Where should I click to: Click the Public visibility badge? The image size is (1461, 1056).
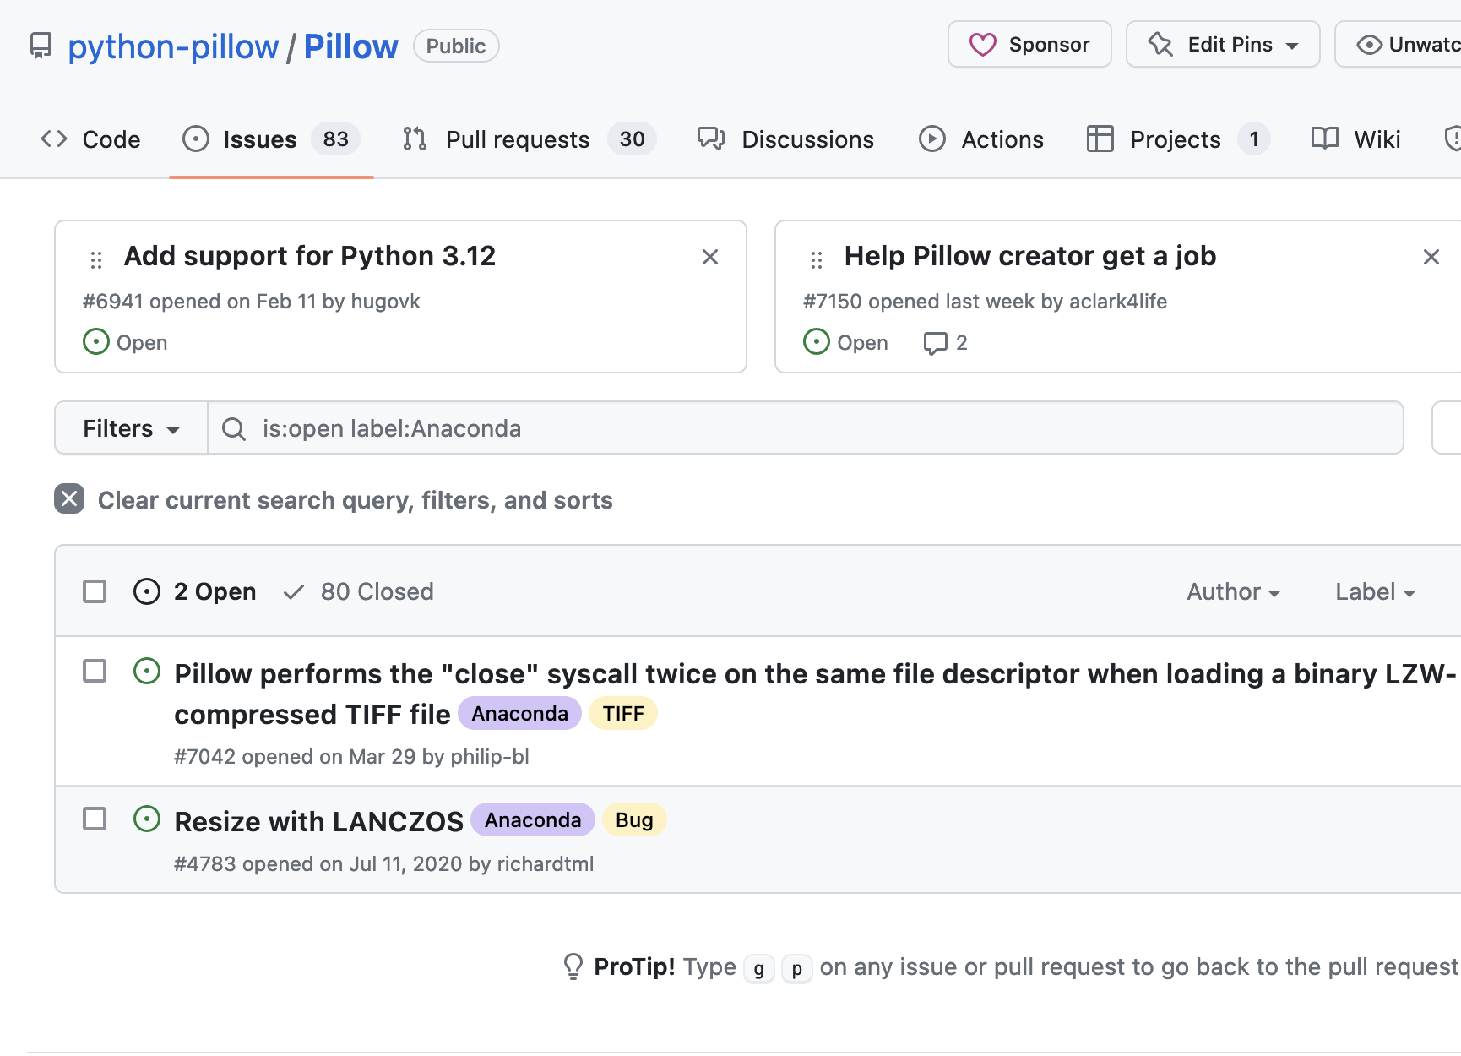(456, 46)
